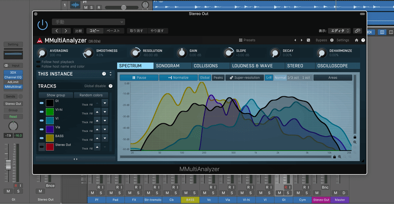Viewport: 394px width, 204px height.
Task: Click the コピー copy button
Action: coord(95,30)
